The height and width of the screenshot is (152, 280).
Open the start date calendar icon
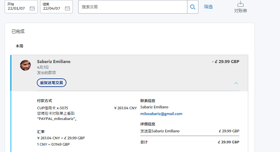(32, 8)
